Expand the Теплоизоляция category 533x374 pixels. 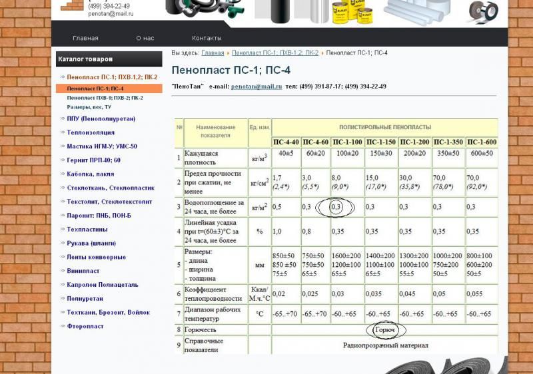click(x=90, y=132)
